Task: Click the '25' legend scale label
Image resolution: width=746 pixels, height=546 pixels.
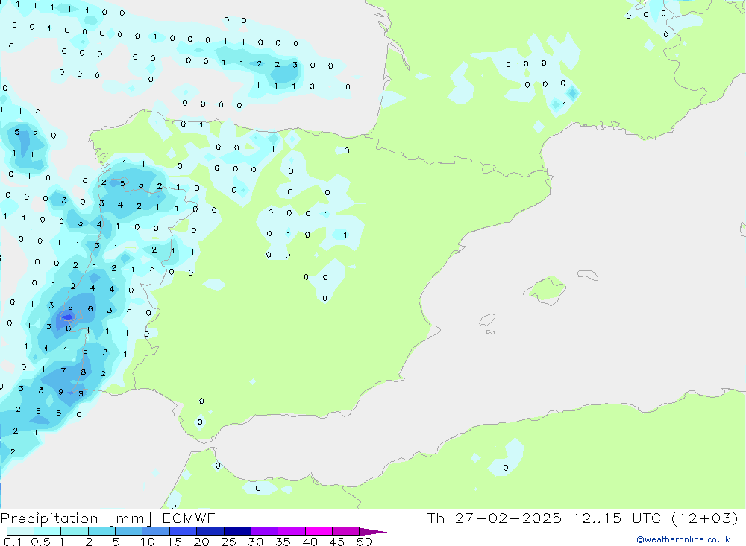Action: 229,542
